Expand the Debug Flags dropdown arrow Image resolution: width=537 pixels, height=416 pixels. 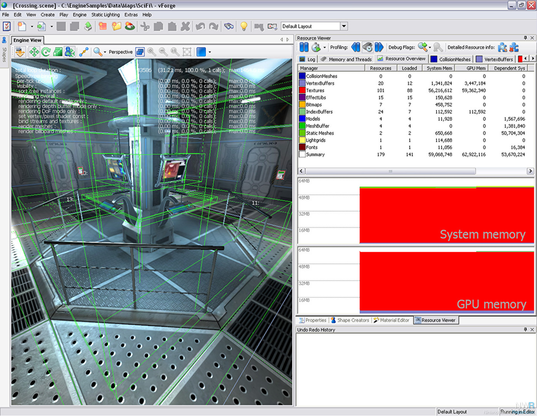[430, 48]
